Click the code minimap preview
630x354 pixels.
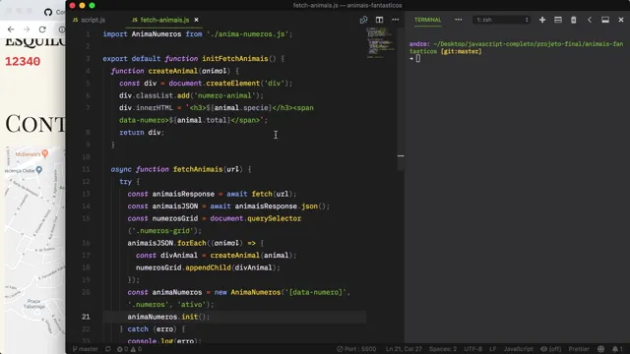[380, 42]
